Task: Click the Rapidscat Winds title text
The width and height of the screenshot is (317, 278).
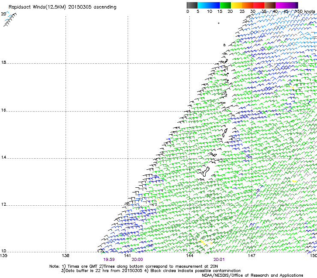Action: click(62, 7)
